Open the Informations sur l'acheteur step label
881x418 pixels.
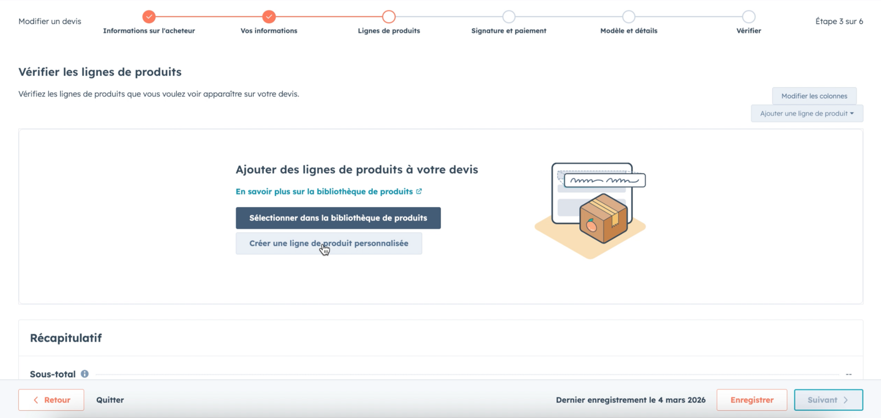click(149, 31)
